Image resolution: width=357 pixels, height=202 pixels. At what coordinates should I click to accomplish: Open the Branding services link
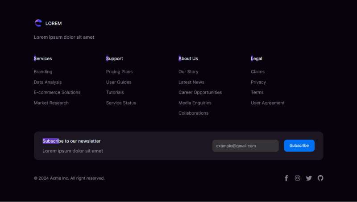coord(43,72)
